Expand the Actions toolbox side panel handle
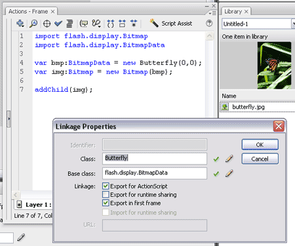 9,119
